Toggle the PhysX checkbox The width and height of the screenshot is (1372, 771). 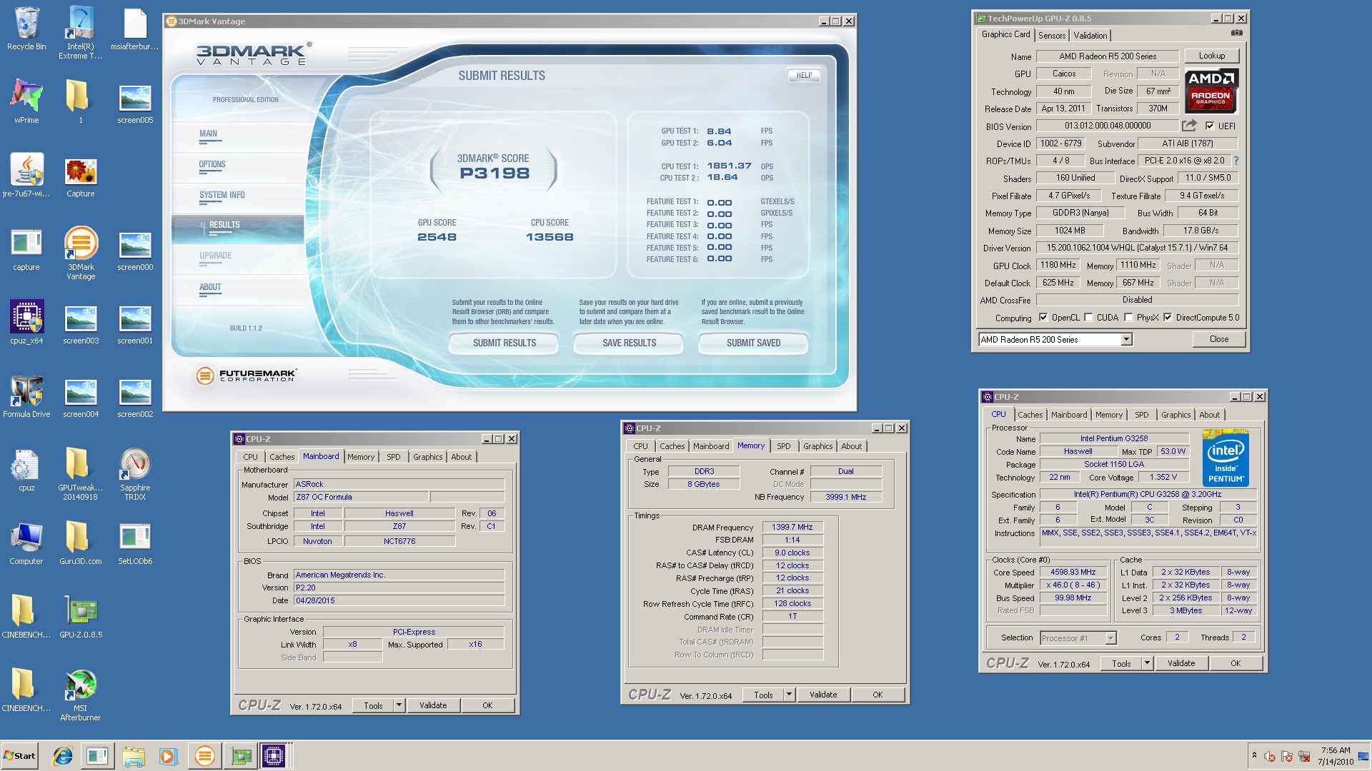click(1128, 318)
